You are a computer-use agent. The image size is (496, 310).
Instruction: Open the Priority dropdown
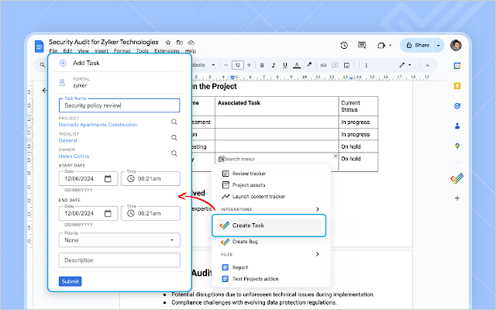pyautogui.click(x=119, y=240)
